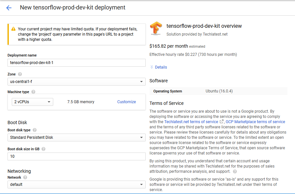Click the 7.5 GB memory text
The width and height of the screenshot is (295, 194).
tap(81, 102)
